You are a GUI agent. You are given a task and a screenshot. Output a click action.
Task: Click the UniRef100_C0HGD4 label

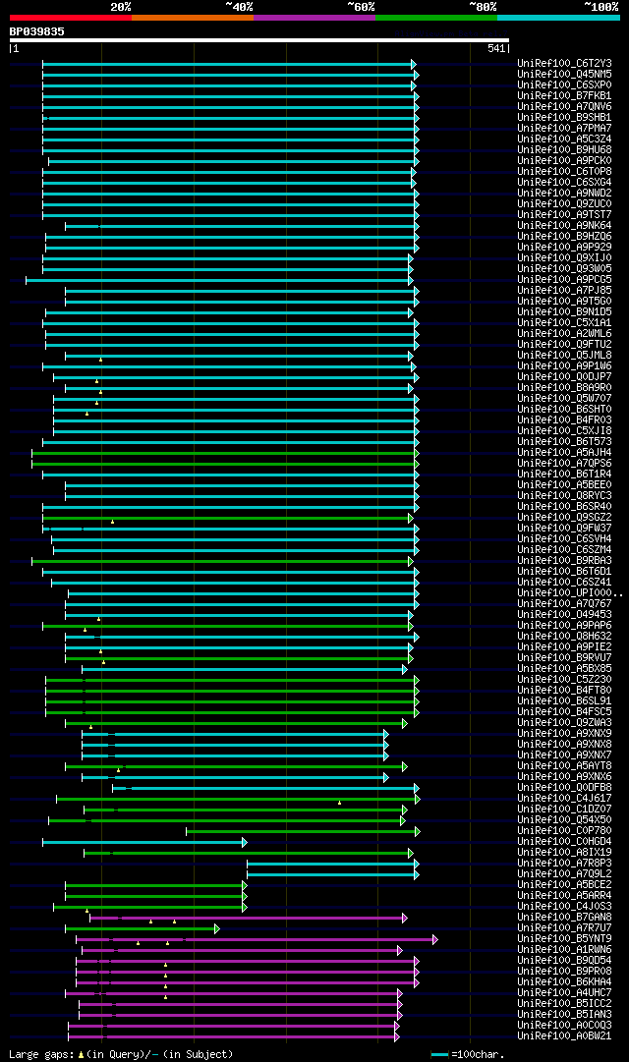[564, 842]
